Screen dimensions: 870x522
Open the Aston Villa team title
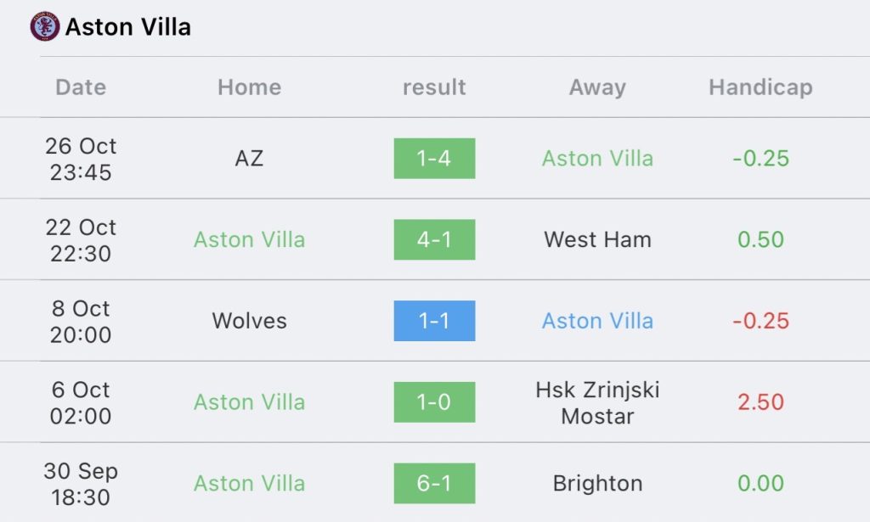click(x=128, y=26)
